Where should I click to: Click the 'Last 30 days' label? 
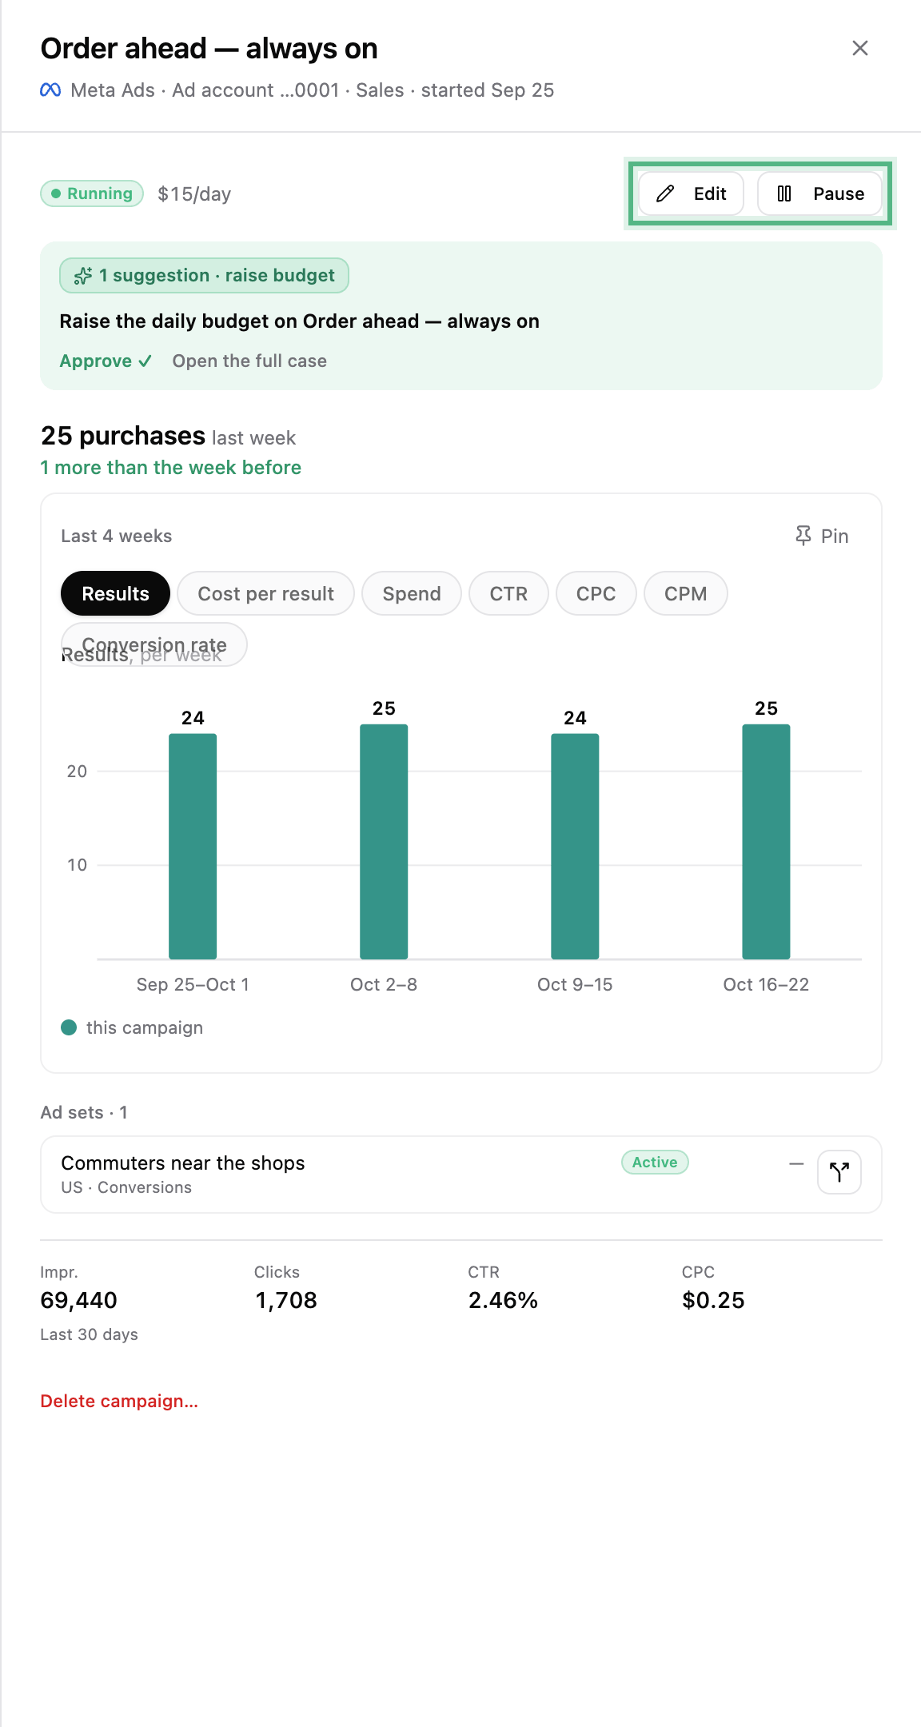(90, 1334)
